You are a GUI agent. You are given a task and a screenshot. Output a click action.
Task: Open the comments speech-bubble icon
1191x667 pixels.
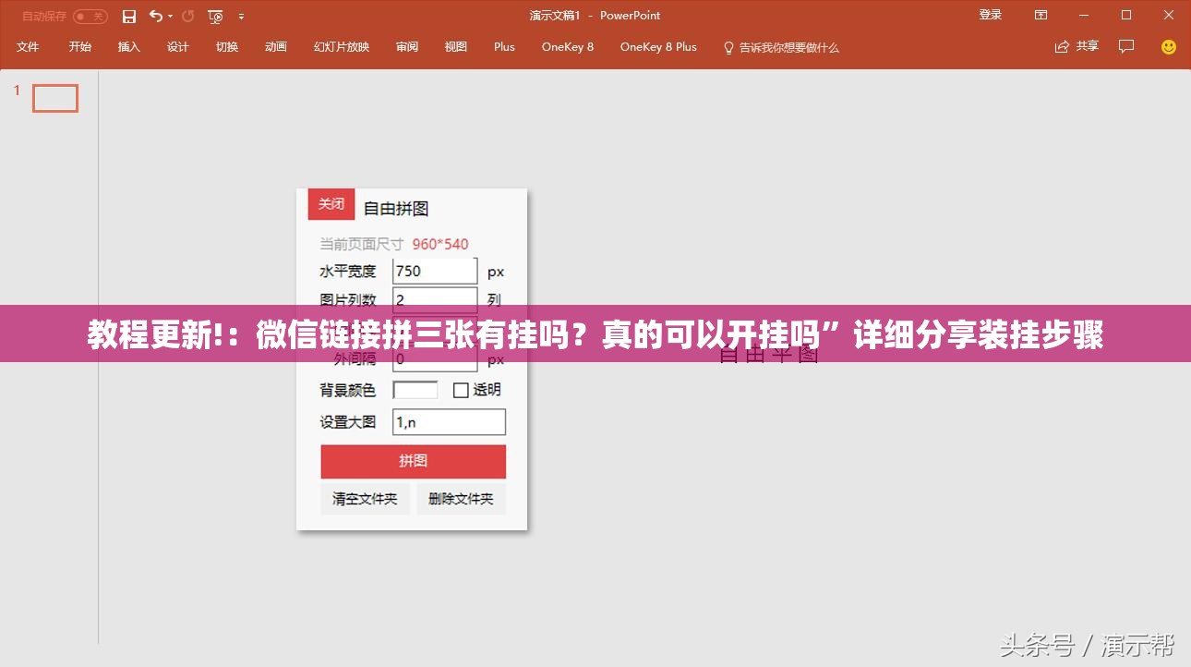click(1126, 46)
